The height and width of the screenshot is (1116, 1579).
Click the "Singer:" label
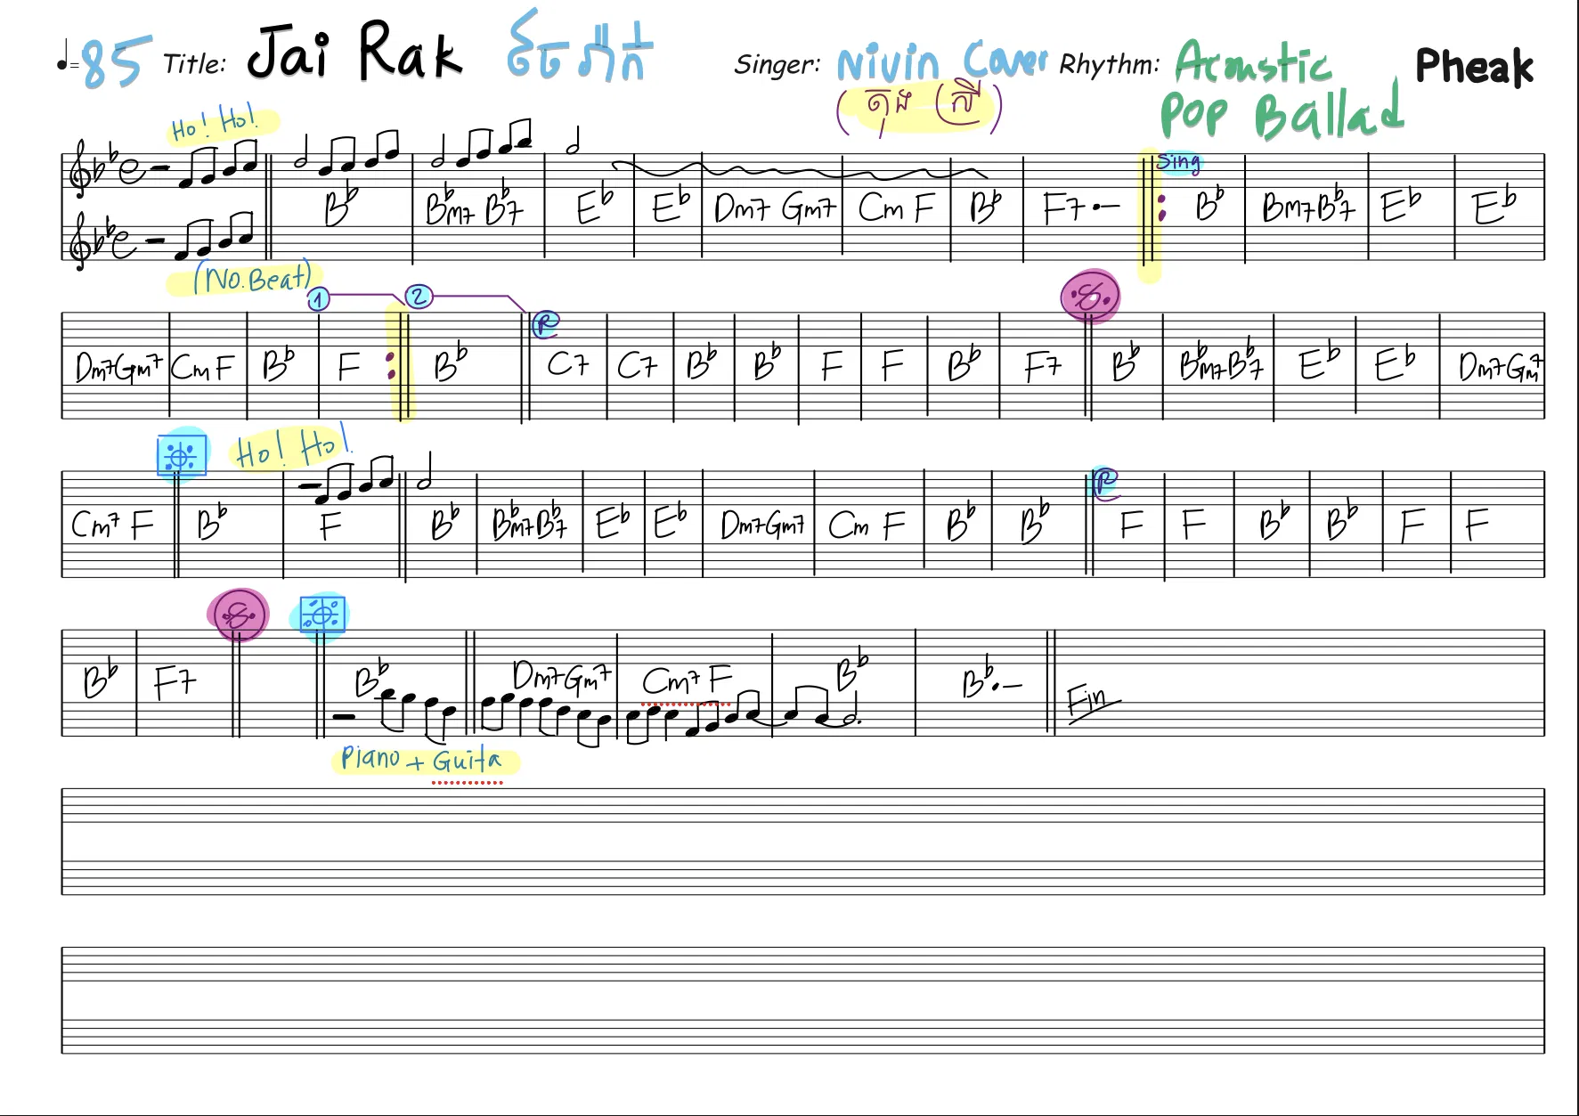[777, 64]
